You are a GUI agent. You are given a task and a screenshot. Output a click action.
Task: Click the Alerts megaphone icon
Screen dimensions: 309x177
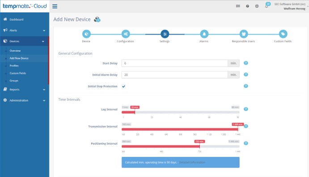pos(5,30)
